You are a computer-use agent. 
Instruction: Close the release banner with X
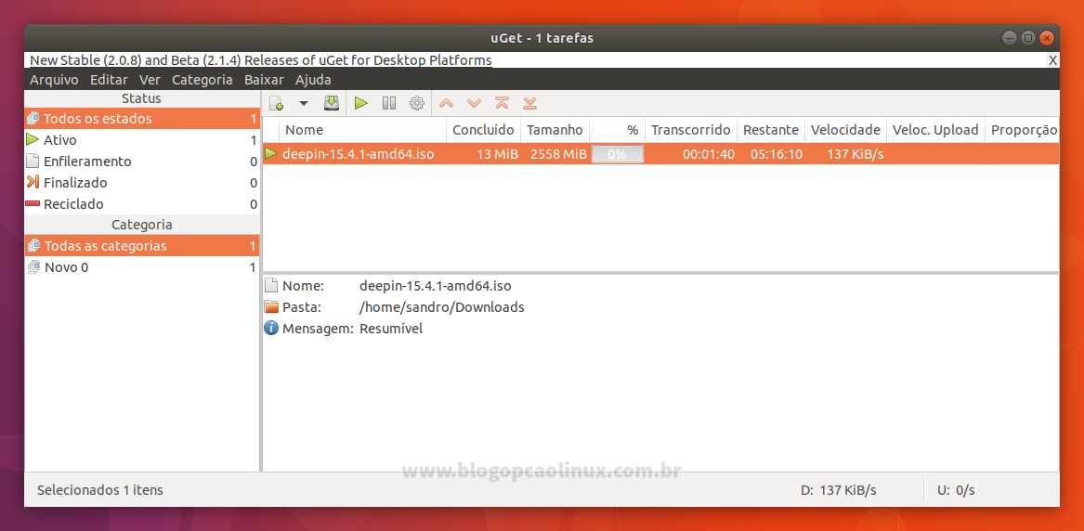pos(1053,60)
